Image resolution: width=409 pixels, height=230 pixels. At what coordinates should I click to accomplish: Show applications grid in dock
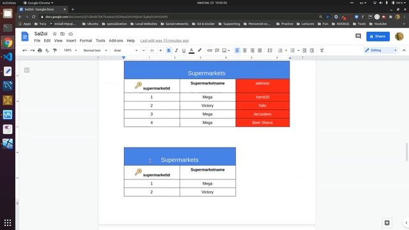[8, 223]
